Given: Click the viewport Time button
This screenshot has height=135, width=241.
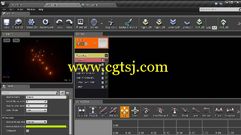Looking at the screenshot, I should [x=16, y=40].
